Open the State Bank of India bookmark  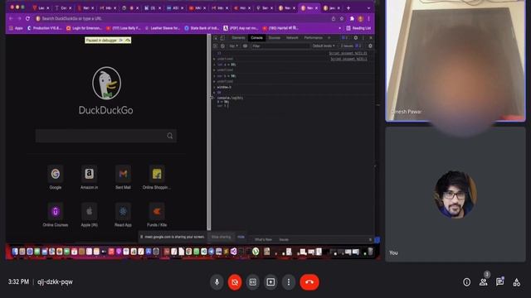coord(202,28)
